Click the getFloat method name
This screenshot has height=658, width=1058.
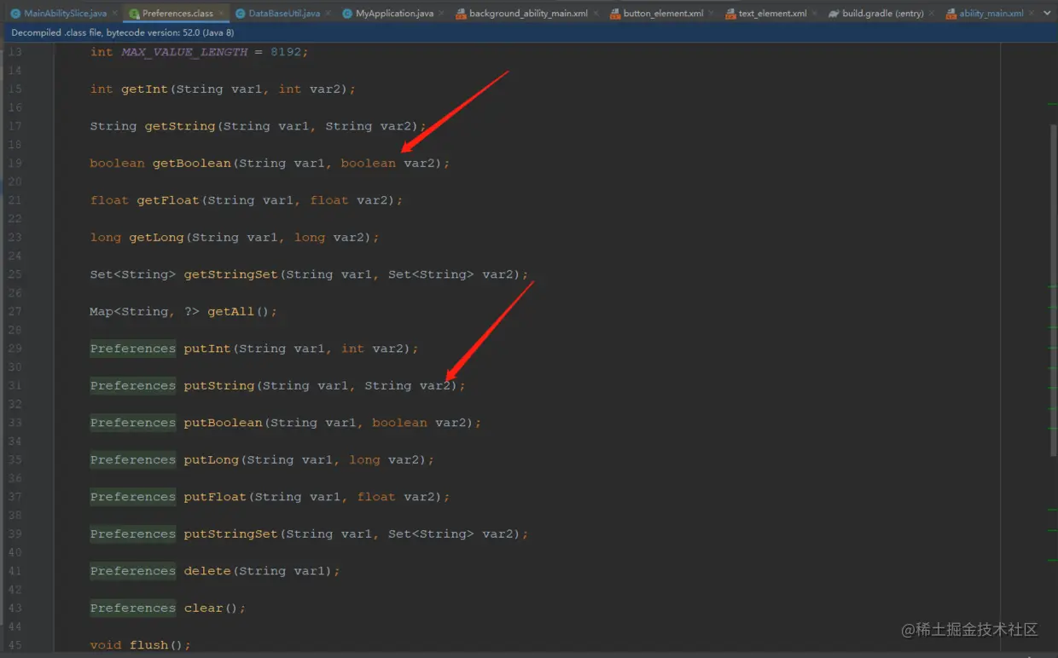[168, 200]
